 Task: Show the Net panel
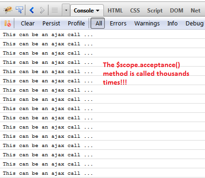click(x=195, y=11)
